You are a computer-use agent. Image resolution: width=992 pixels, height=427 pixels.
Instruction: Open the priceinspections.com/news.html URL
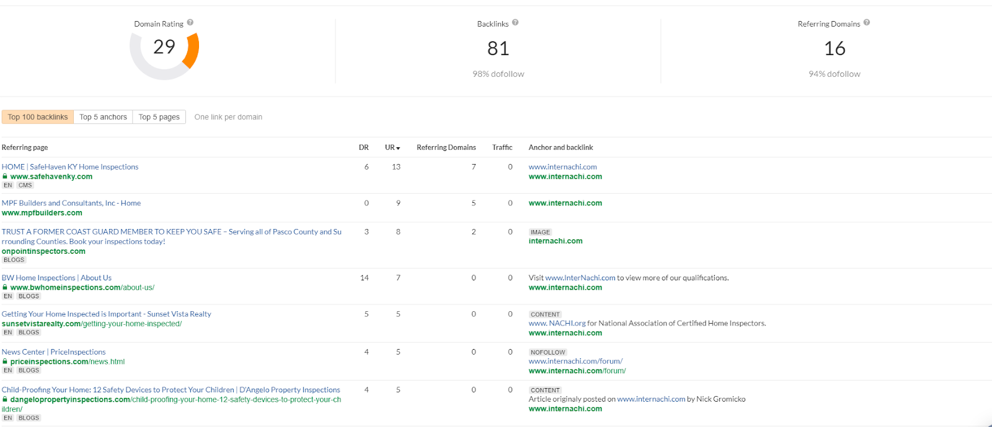point(68,361)
